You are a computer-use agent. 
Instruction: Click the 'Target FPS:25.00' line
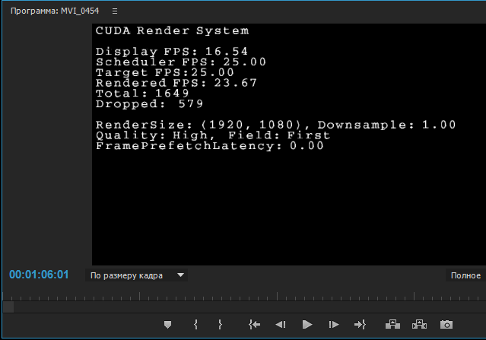pos(165,72)
